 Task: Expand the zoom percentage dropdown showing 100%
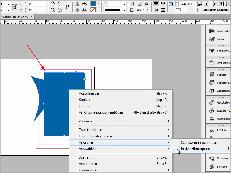coord(147,10)
